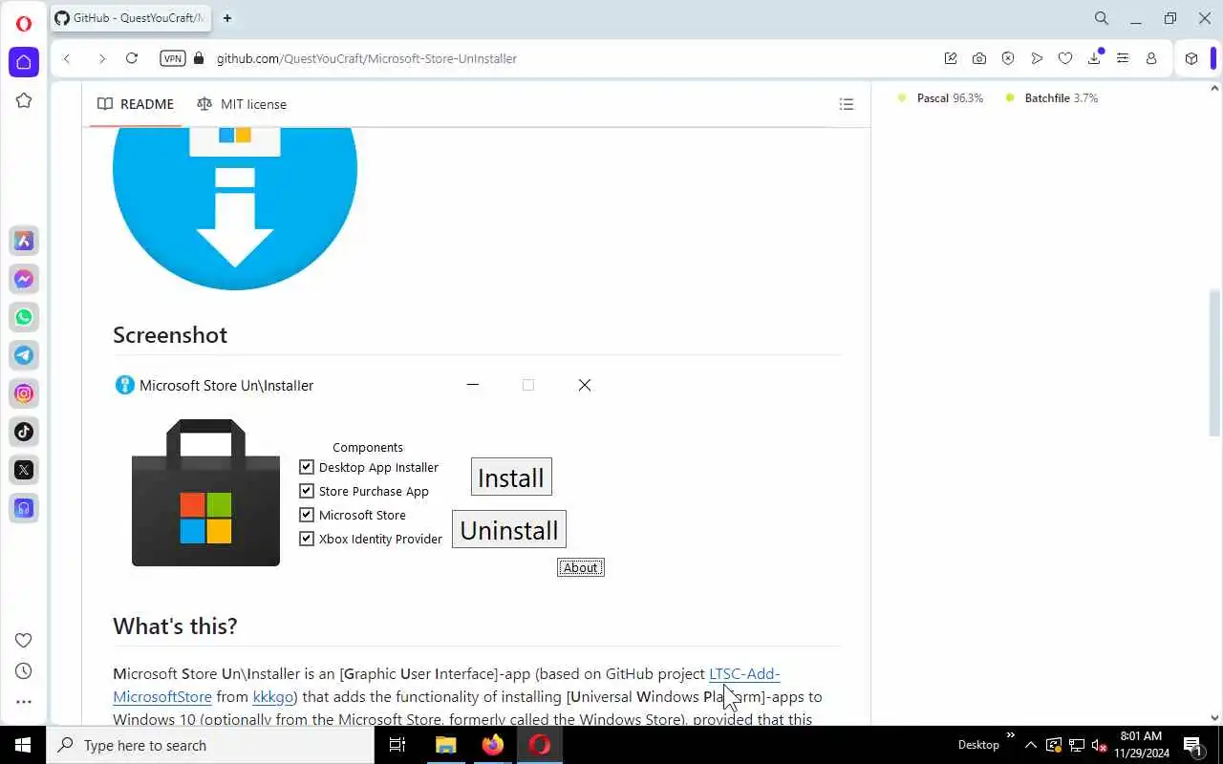Open the Downloads panel
1223x764 pixels.
coord(1094,58)
